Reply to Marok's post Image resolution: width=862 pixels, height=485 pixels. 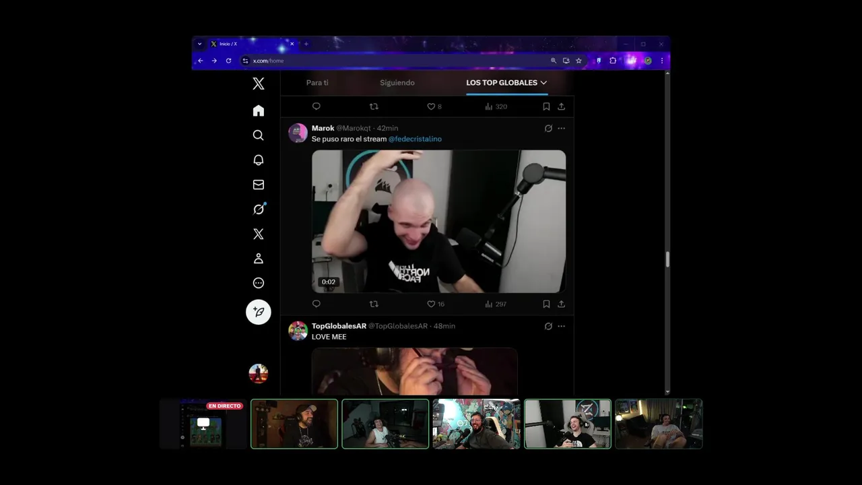point(317,304)
